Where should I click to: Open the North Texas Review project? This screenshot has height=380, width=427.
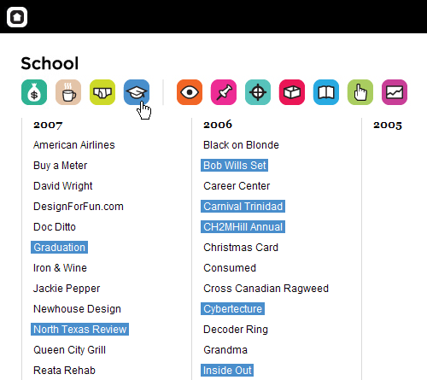pyautogui.click(x=79, y=330)
